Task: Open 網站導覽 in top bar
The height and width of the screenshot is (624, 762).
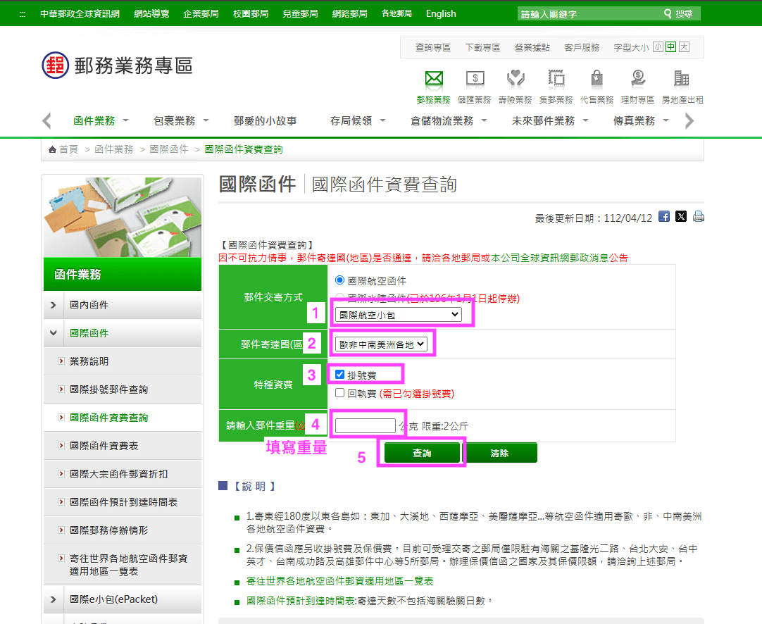Action: [x=151, y=13]
